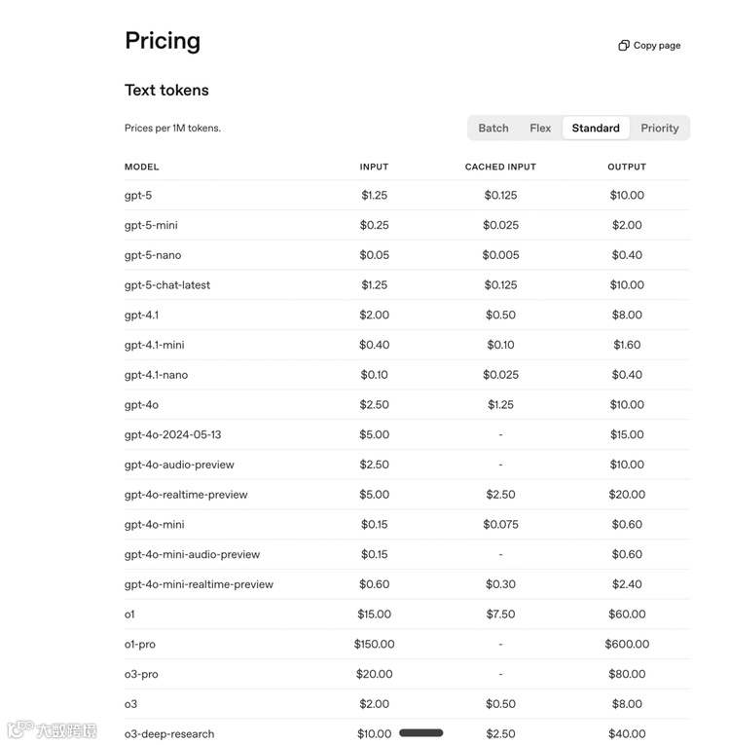Screen dimensions: 730x745
Task: Select the Flex pricing tab
Action: [540, 128]
